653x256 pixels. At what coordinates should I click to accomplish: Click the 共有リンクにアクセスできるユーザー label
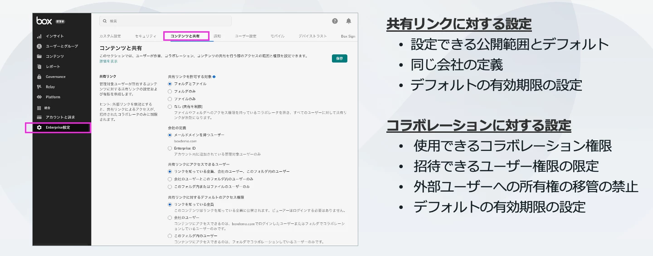199,164
